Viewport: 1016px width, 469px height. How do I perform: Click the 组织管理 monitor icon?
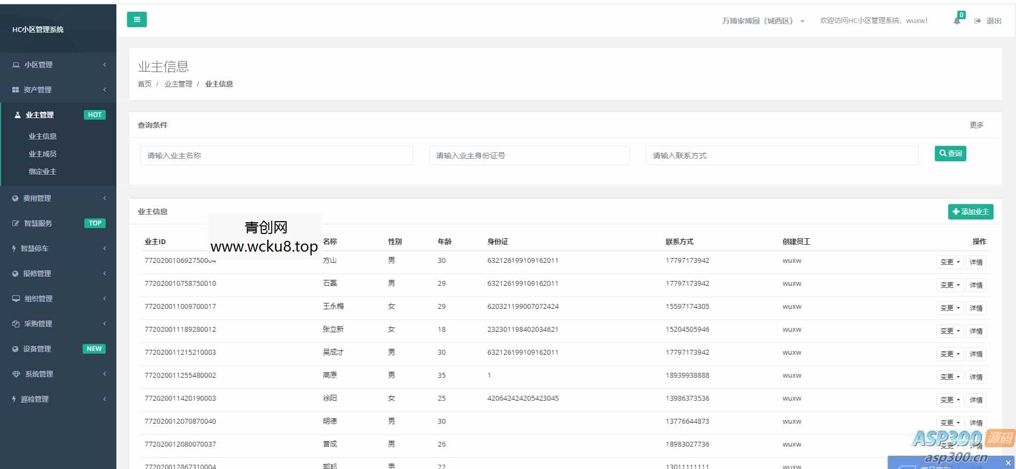tap(16, 299)
